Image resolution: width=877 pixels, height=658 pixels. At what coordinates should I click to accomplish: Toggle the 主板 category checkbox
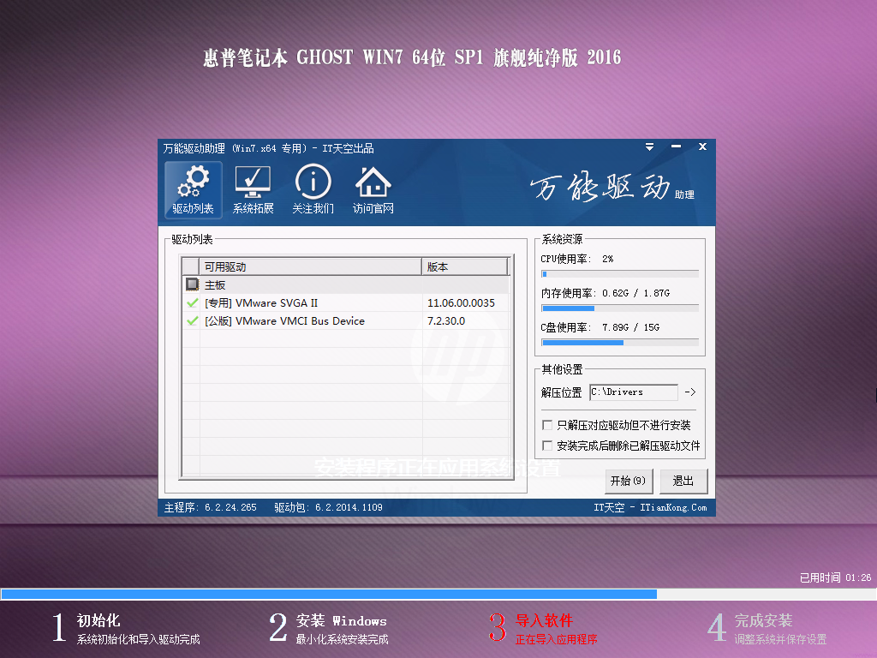click(x=192, y=284)
